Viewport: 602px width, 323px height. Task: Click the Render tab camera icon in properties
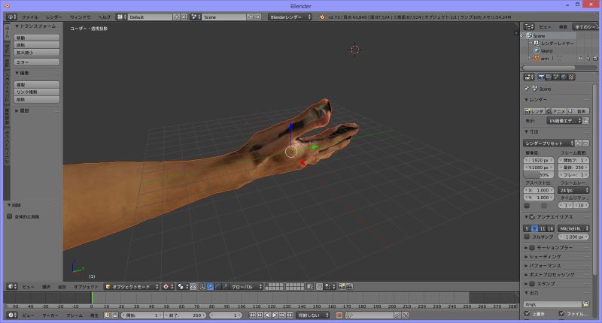[x=542, y=77]
